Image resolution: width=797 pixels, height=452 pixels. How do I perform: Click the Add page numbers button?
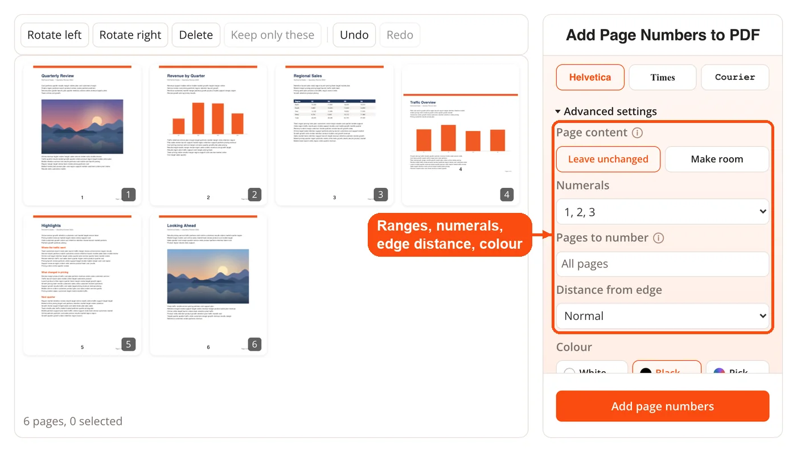point(663,406)
